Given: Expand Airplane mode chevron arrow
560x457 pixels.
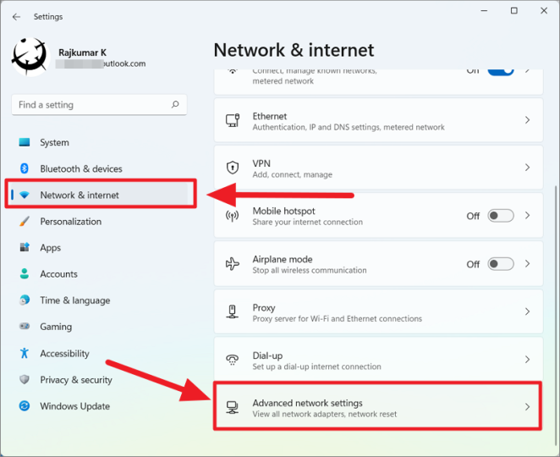Looking at the screenshot, I should 527,264.
